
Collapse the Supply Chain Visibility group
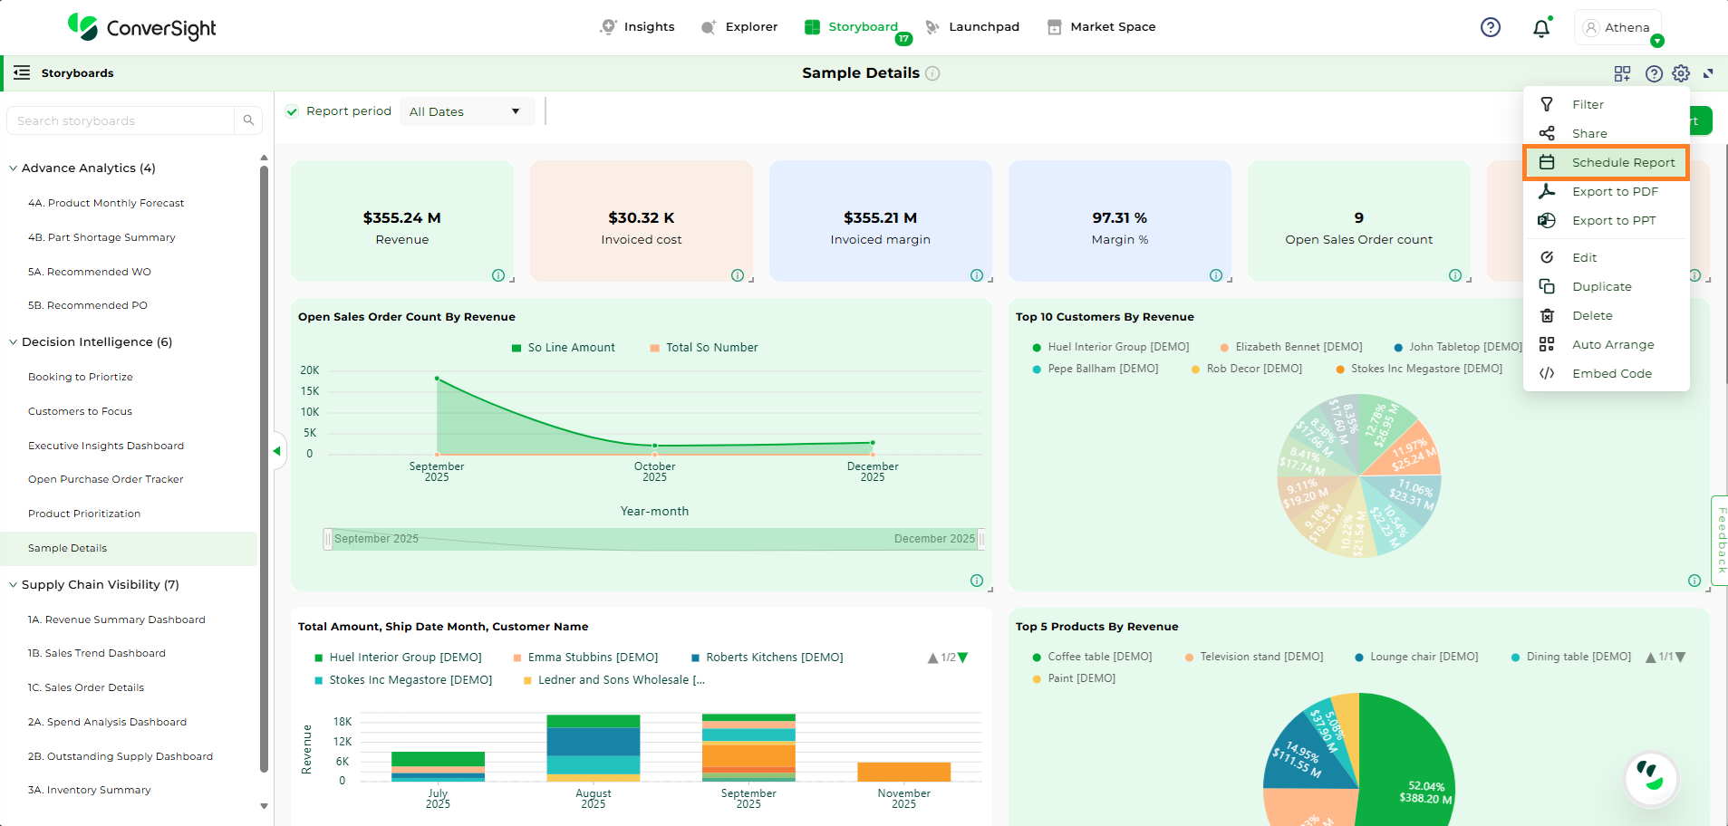(14, 585)
